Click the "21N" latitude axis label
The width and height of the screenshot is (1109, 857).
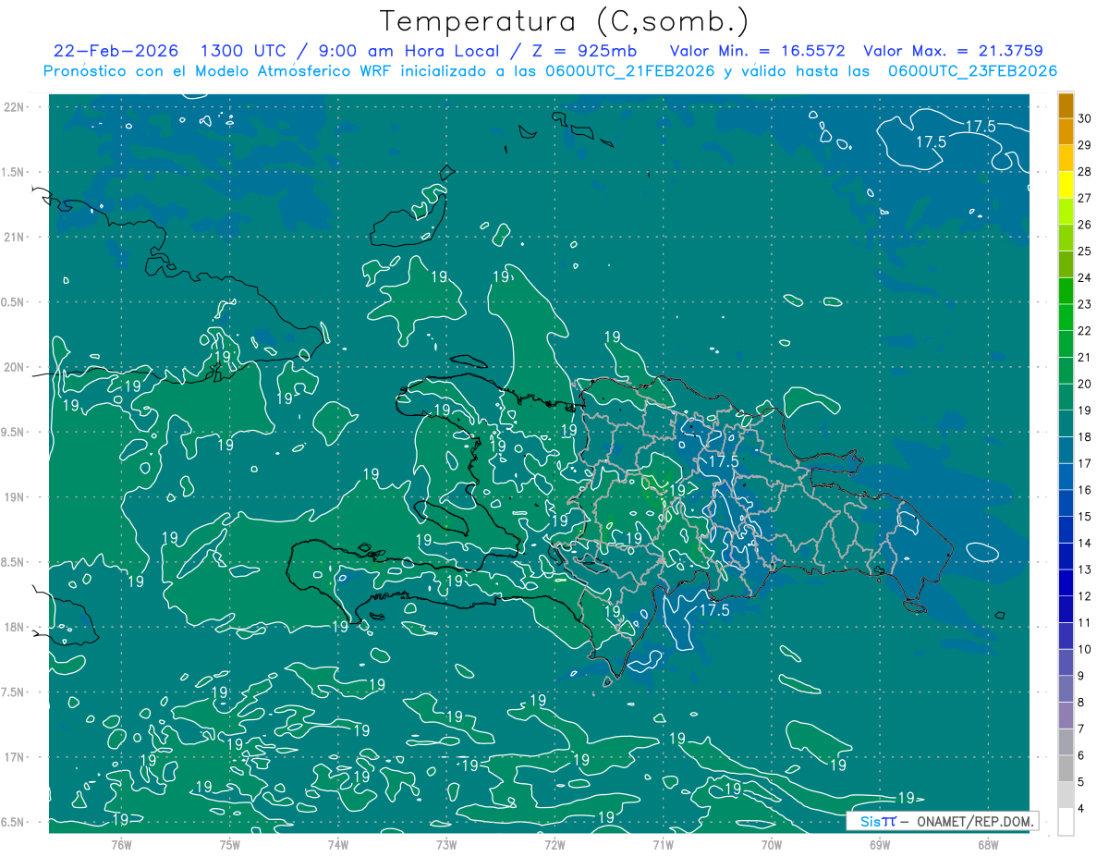pos(15,237)
